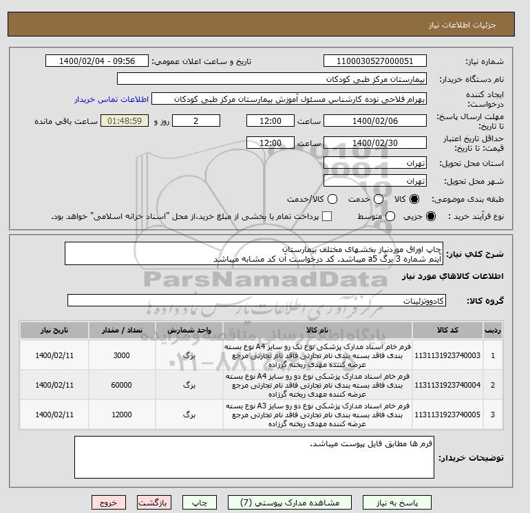The image size is (530, 513).
Task: Click the unit cell برگ in row 2
Action: [x=189, y=385]
